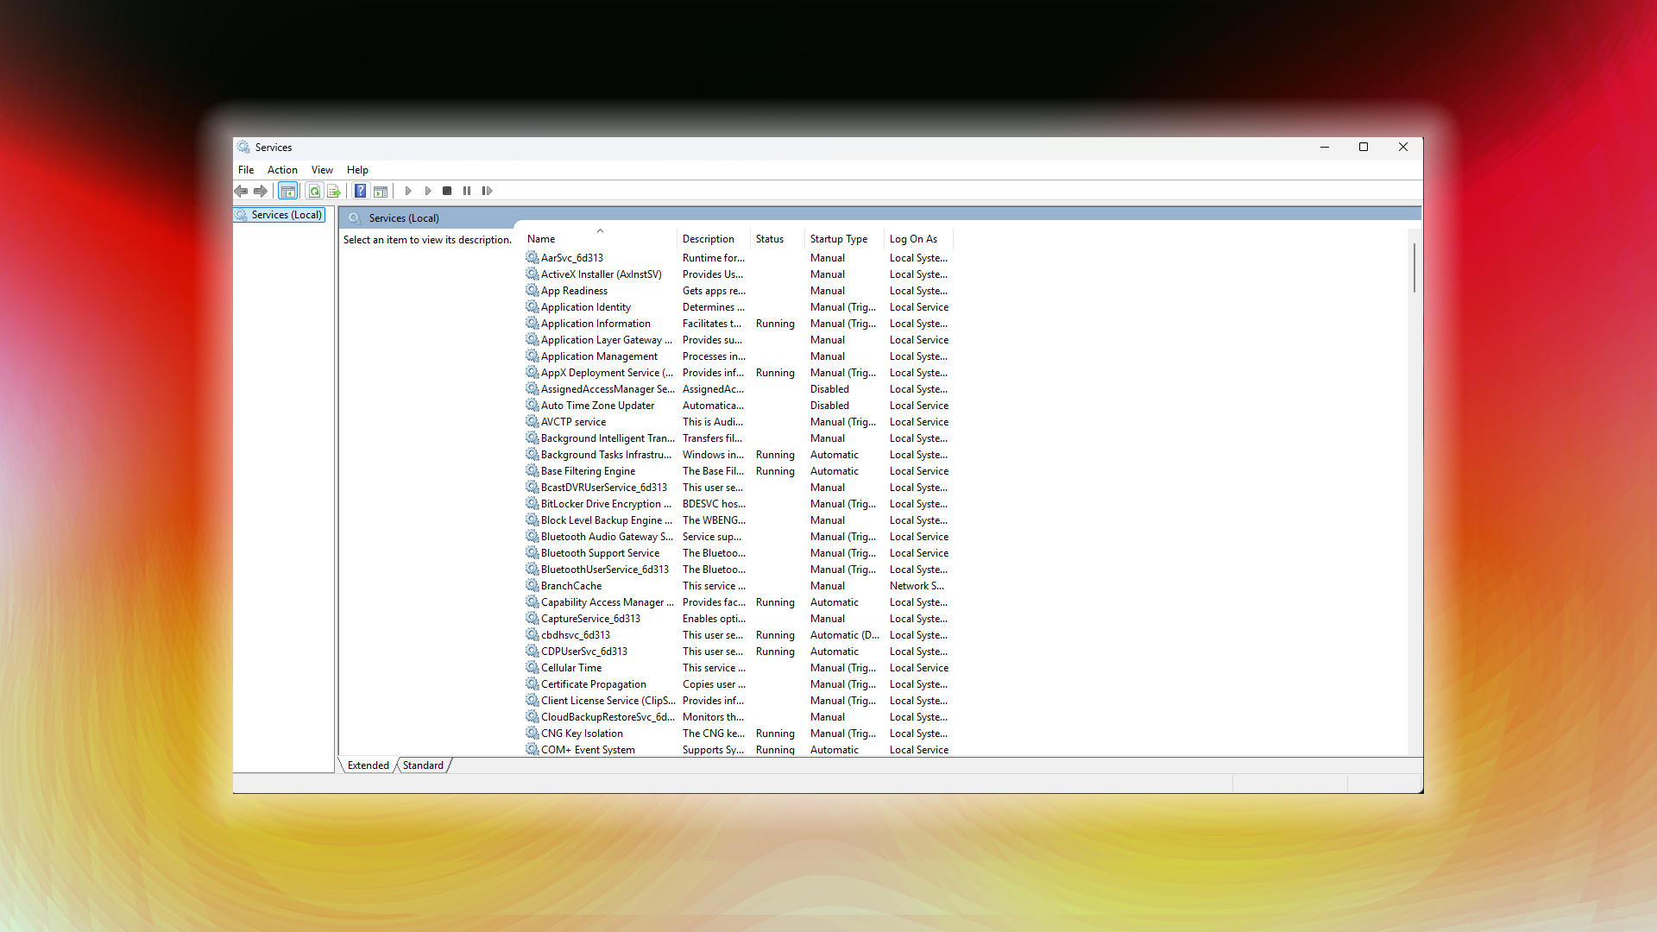Click Network S... log on cell for BranchCache
Screen dimensions: 1657x932
(917, 586)
